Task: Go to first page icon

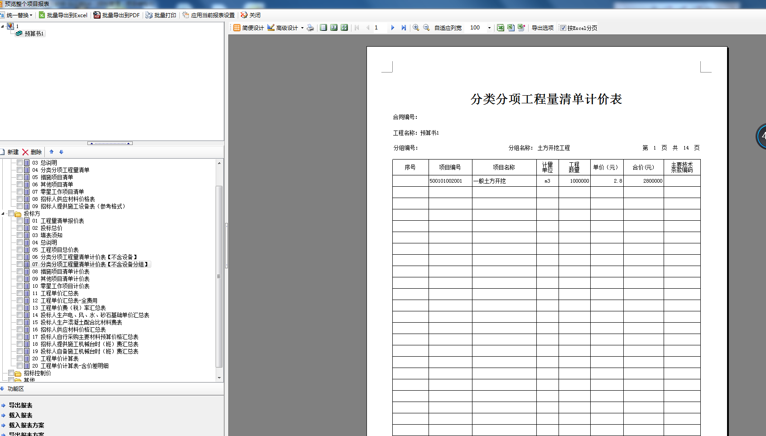Action: [x=357, y=28]
